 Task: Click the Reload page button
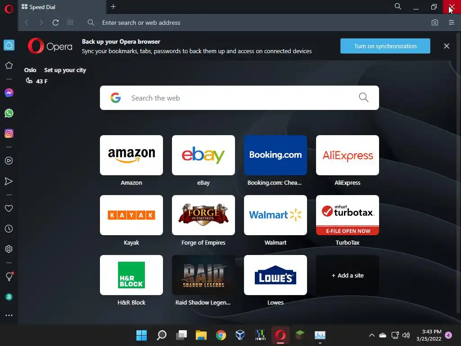[55, 23]
